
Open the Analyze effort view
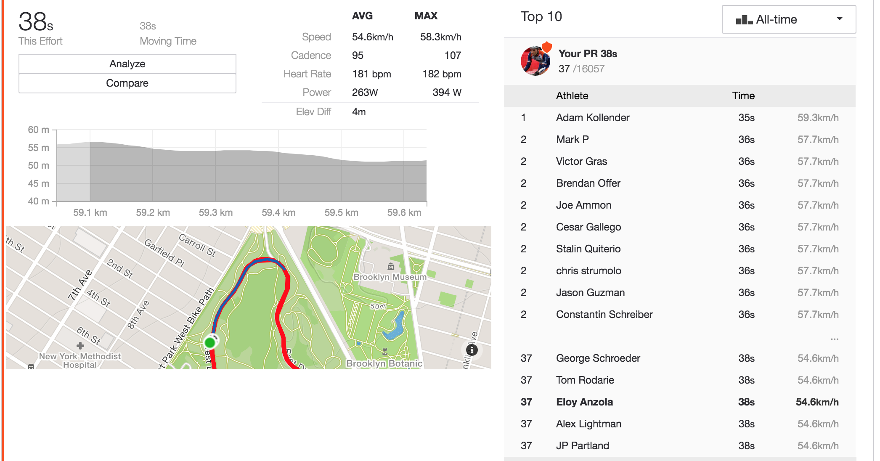127,64
